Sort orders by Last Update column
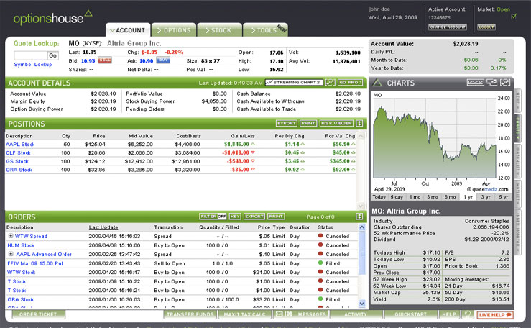This screenshot has width=531, height=328. (x=103, y=227)
